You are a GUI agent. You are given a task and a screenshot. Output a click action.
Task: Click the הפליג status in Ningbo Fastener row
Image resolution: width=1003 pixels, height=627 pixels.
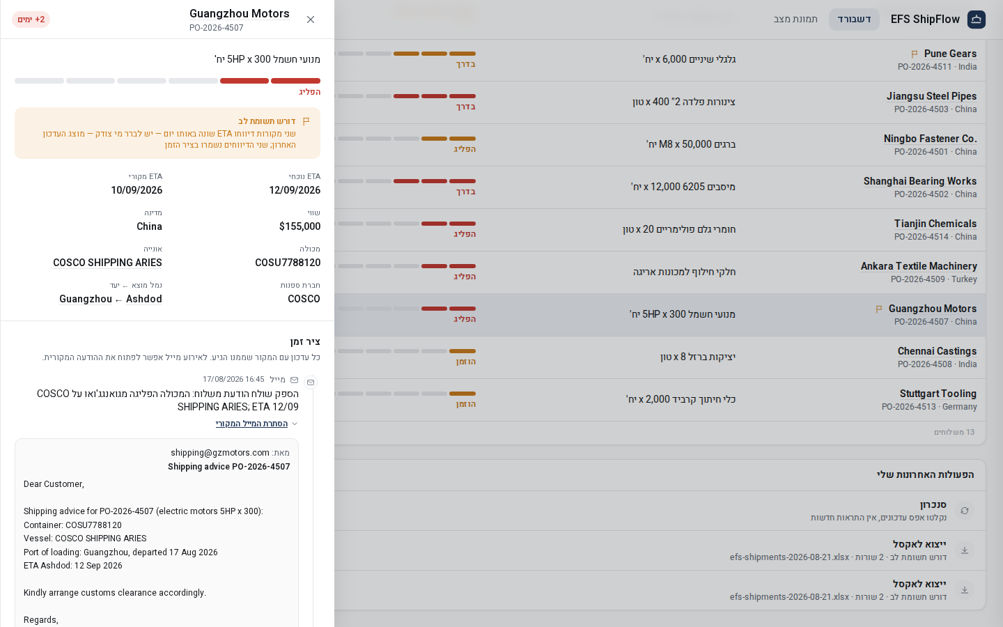[465, 149]
